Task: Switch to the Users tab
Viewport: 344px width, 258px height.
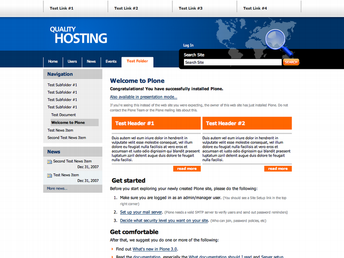Action: point(72,61)
